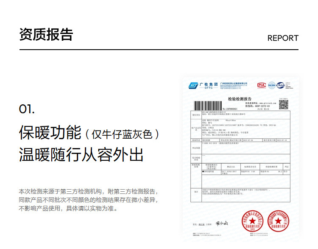This screenshot has width=318, height=249.
Task: Click the 保暖功能 headline text
Action: 50,133
